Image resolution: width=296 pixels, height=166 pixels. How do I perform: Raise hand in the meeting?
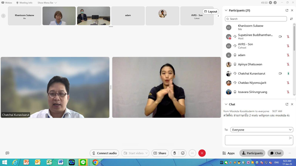174,153
